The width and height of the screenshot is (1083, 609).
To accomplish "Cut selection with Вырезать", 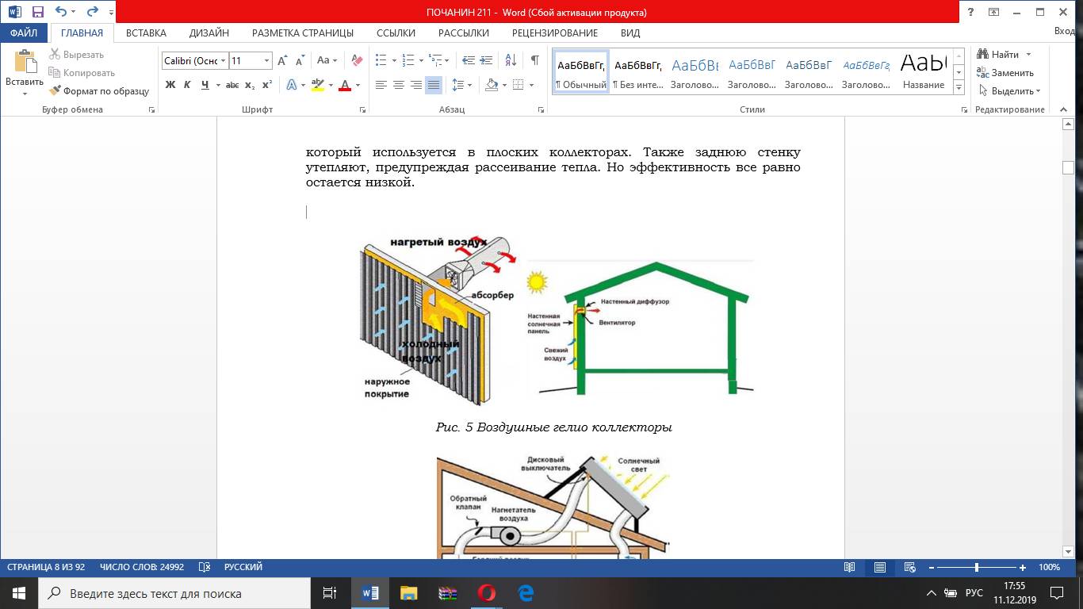I will pyautogui.click(x=76, y=55).
